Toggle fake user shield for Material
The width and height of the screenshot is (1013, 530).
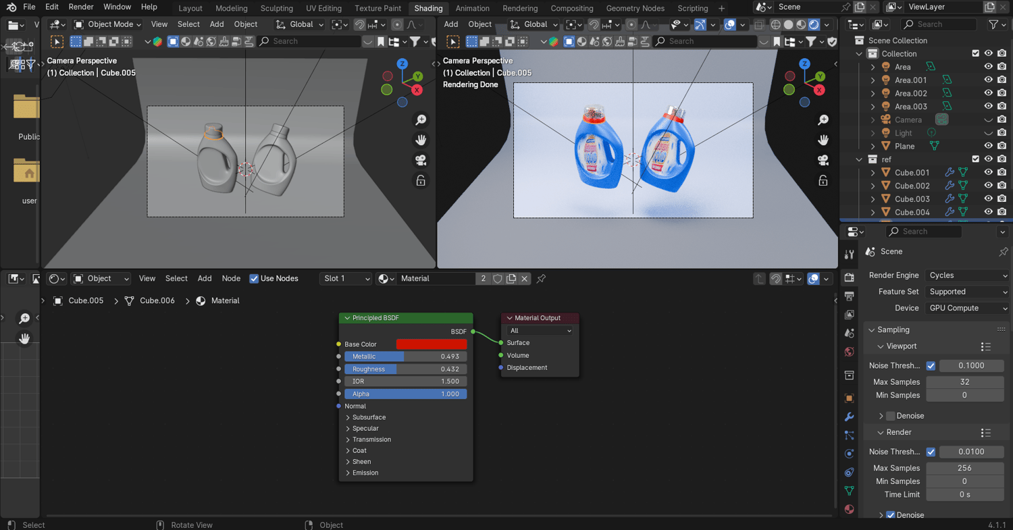click(x=498, y=278)
